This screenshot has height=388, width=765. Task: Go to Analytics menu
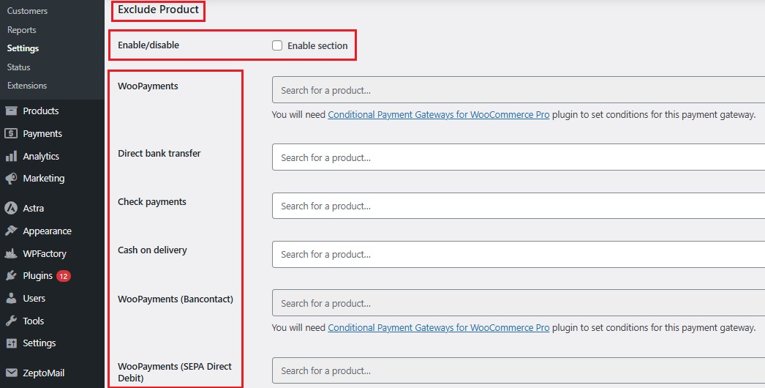(x=41, y=157)
